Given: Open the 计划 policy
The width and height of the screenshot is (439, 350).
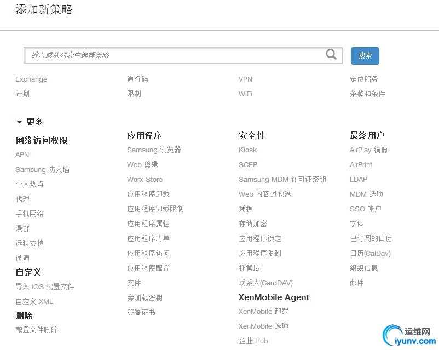Looking at the screenshot, I should point(22,94).
